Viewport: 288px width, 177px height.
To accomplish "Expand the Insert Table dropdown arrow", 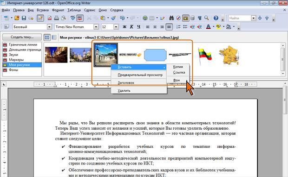I will 157,18.
